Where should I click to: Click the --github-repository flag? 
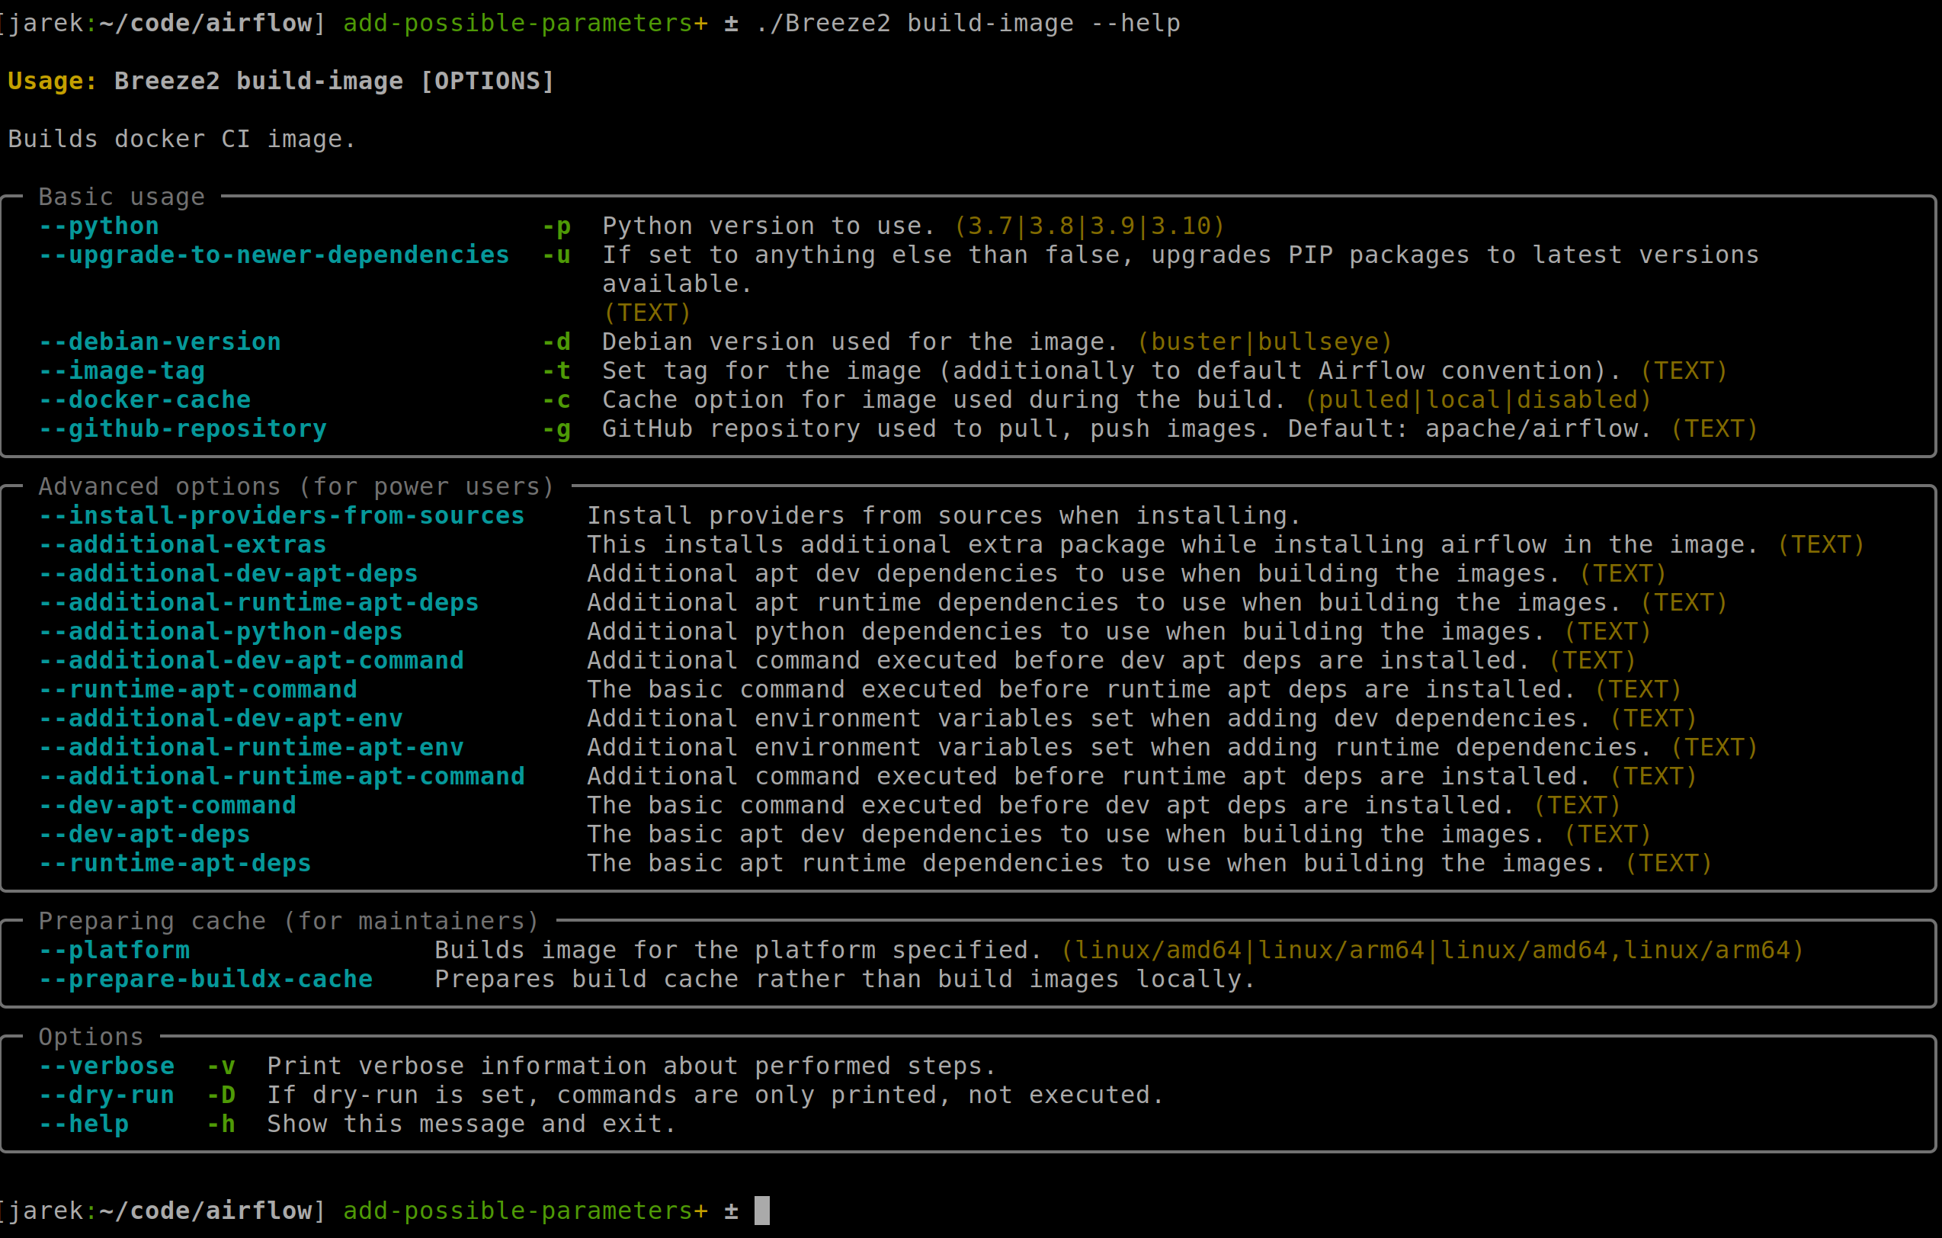point(183,429)
